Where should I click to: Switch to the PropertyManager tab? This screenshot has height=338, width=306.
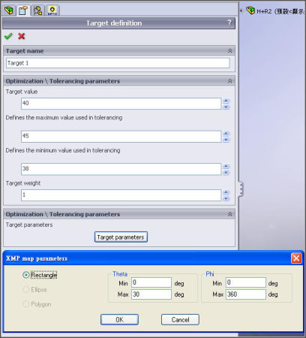tap(23, 11)
